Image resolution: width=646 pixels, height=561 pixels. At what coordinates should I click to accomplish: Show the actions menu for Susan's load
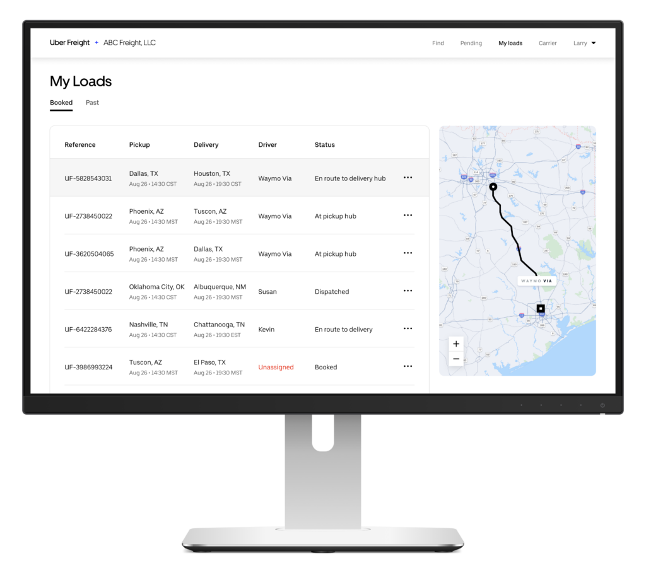point(408,291)
